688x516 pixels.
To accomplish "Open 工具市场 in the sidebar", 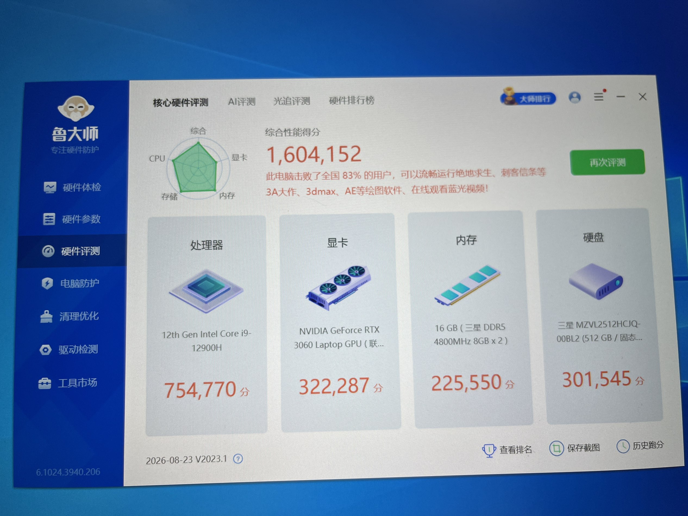I will coord(68,383).
